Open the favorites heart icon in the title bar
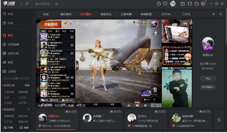Screen dimensions: 227x133 [x=165, y=3]
